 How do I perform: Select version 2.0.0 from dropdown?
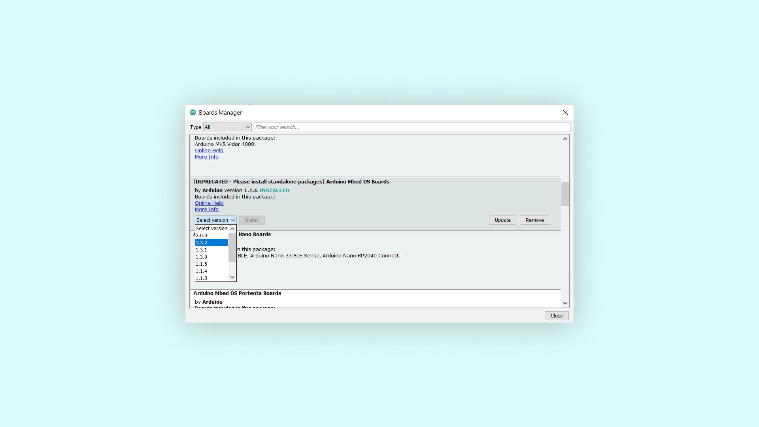pyautogui.click(x=210, y=235)
